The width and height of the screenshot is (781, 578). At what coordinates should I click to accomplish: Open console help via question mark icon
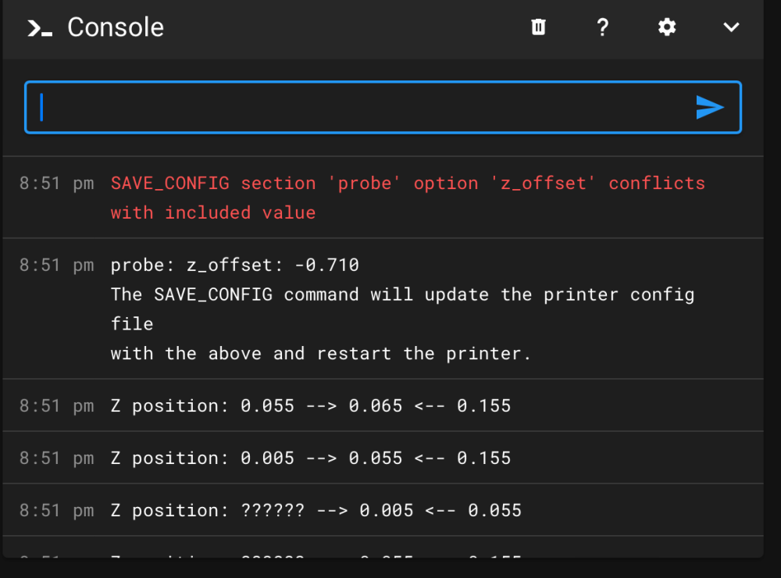click(602, 27)
